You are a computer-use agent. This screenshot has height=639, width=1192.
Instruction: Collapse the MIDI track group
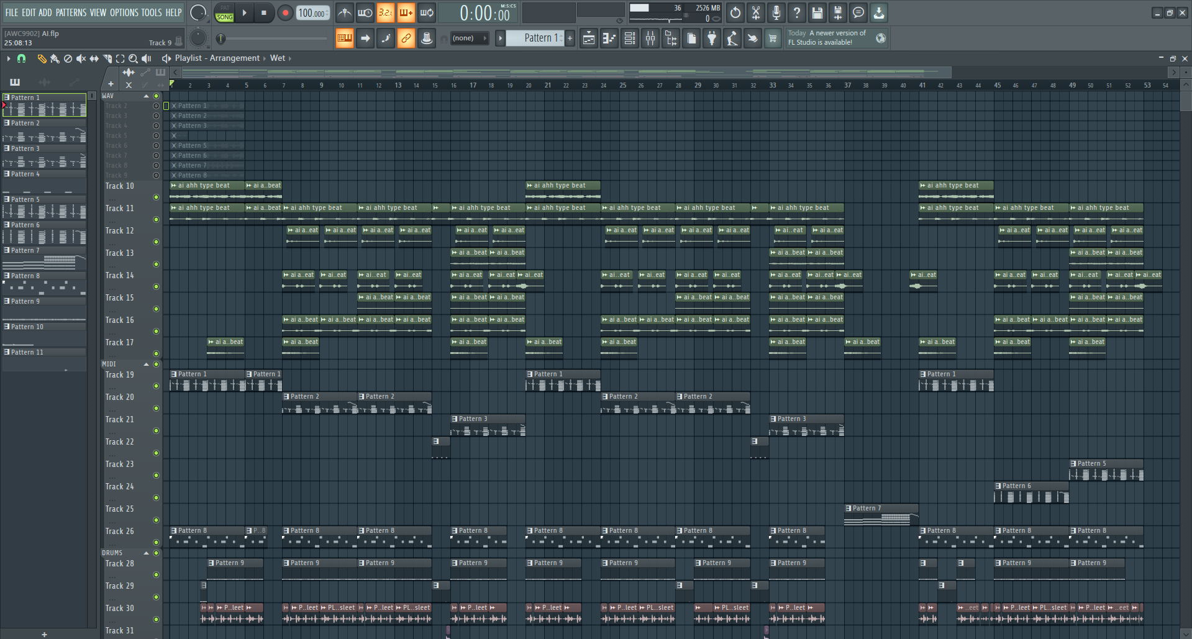pyautogui.click(x=147, y=365)
